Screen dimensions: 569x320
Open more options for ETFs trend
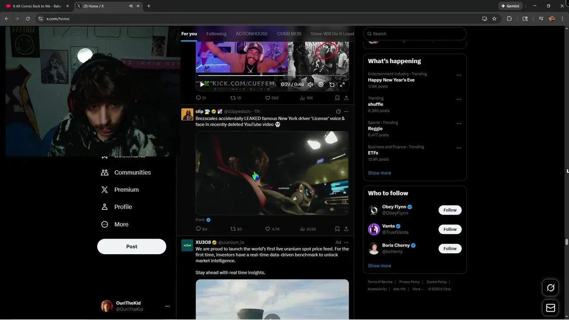[459, 148]
